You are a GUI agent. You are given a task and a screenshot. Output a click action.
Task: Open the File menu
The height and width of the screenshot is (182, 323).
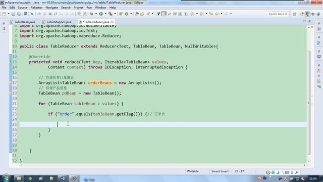pyautogui.click(x=4, y=8)
